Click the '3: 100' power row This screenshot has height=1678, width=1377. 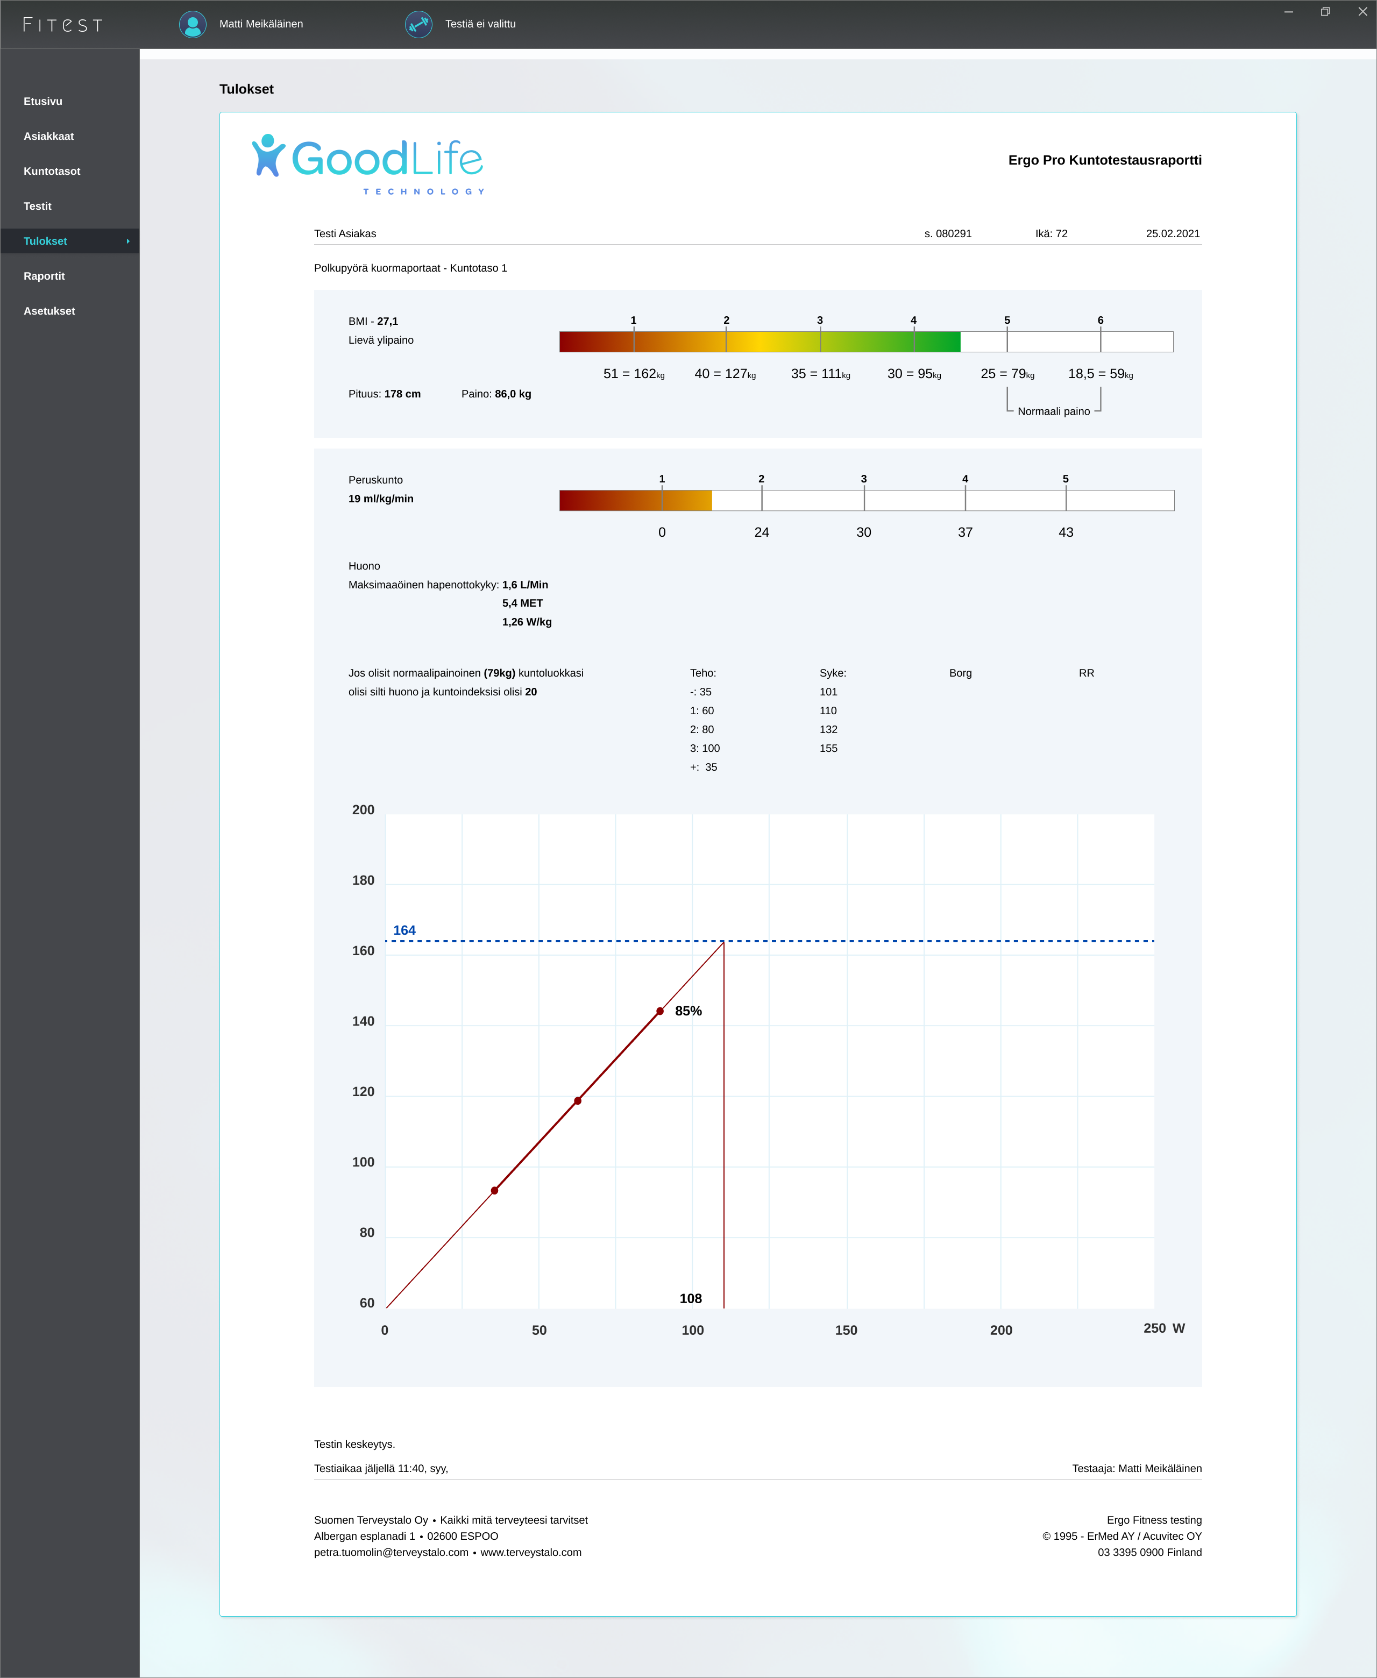(704, 748)
